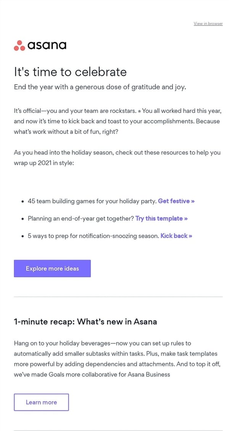Viewport: 229px width, 431px height.
Task: Click the » arrow after Kick back
Action: pos(191,236)
